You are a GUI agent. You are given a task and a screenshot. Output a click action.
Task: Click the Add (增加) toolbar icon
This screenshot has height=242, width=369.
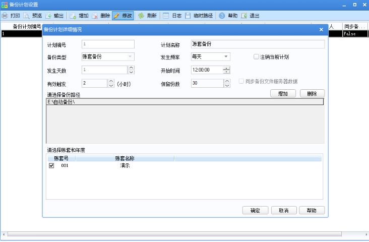point(73,16)
